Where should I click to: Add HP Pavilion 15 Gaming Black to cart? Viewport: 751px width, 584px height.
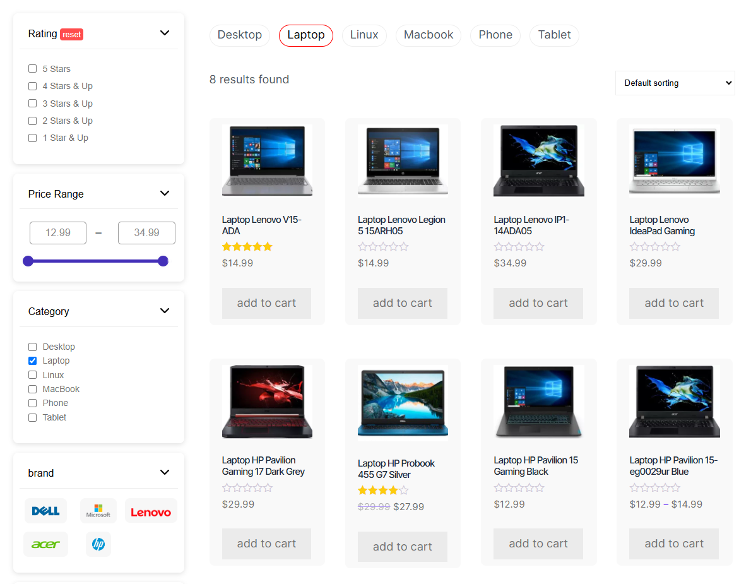[538, 544]
